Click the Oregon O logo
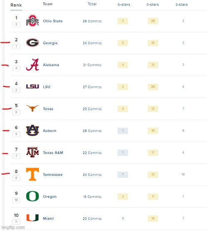 point(32,196)
